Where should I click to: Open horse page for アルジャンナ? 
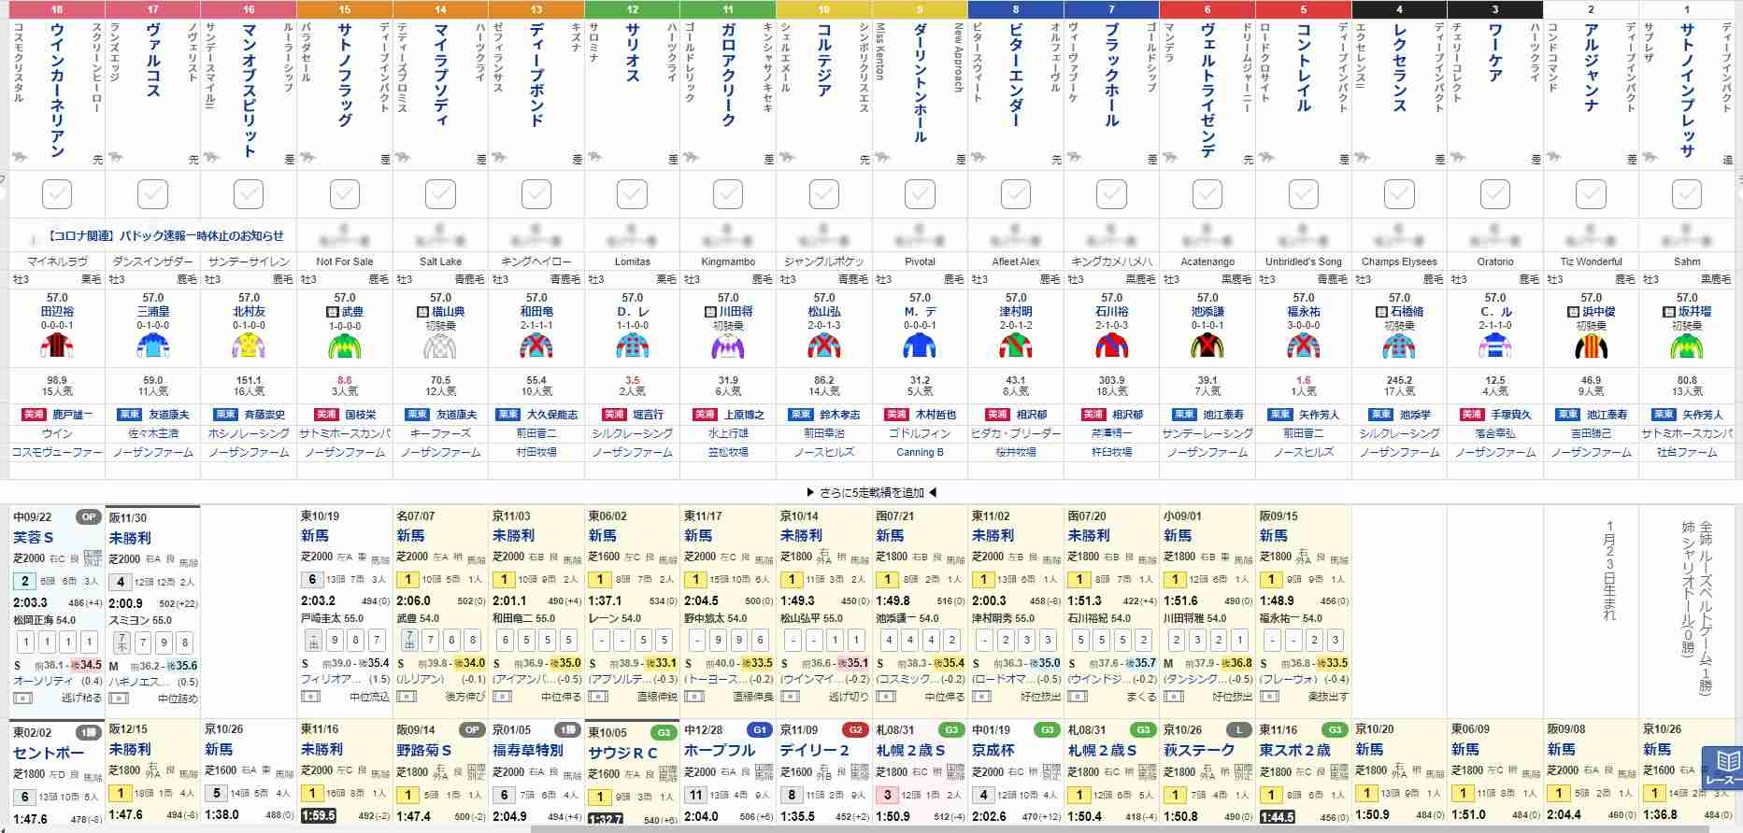[x=1591, y=68]
